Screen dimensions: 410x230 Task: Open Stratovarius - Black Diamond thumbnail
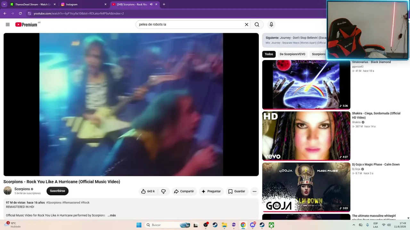tap(306, 85)
